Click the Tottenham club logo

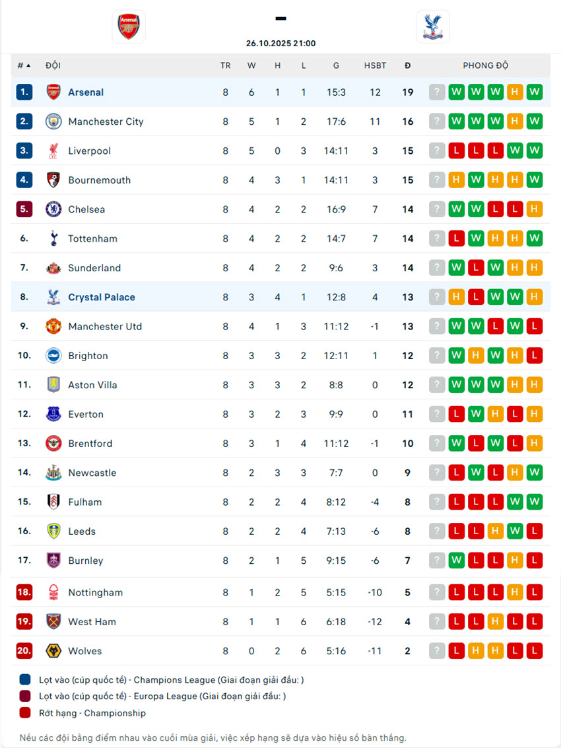(53, 238)
